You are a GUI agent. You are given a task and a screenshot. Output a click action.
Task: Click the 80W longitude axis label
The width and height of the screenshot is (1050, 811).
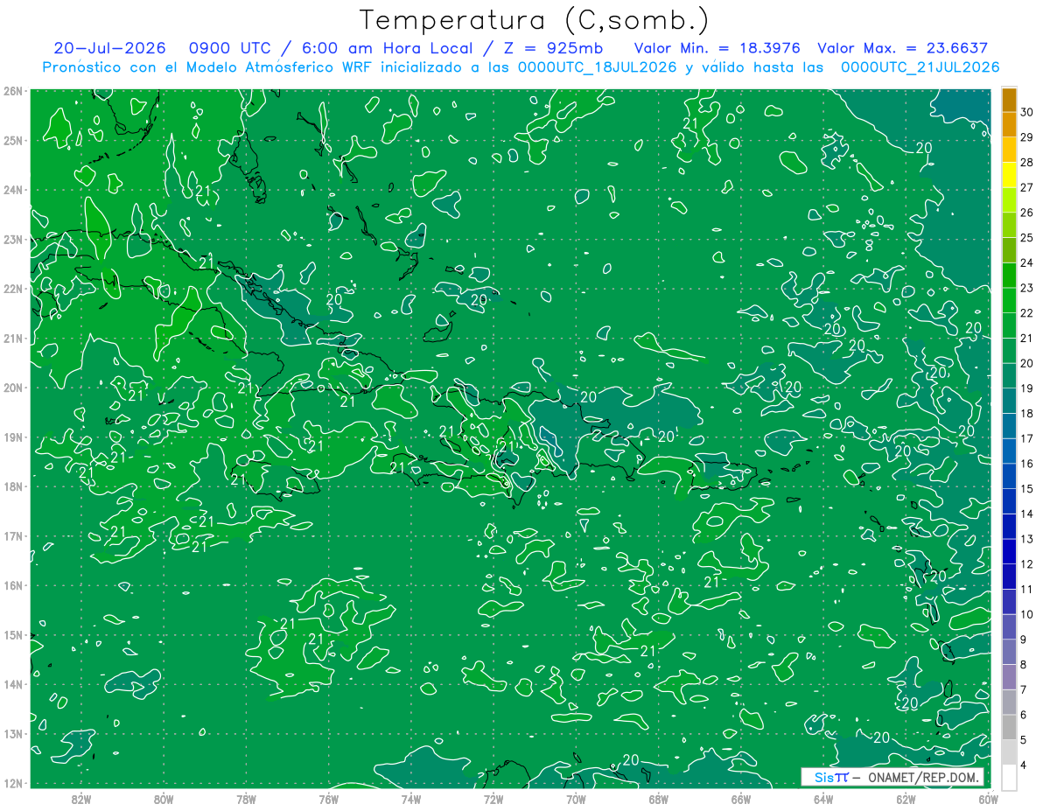coord(163,798)
